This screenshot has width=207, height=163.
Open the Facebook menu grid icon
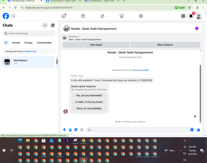(183, 16)
